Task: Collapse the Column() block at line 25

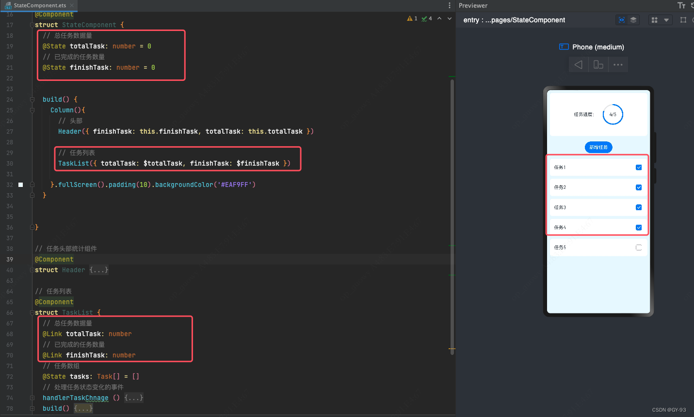Action: pyautogui.click(x=32, y=110)
